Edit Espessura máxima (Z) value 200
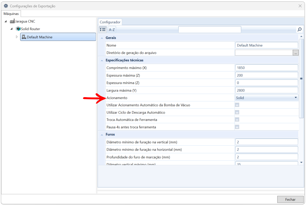Image resolution: width=306 pixels, height=206 pixels. click(x=267, y=75)
